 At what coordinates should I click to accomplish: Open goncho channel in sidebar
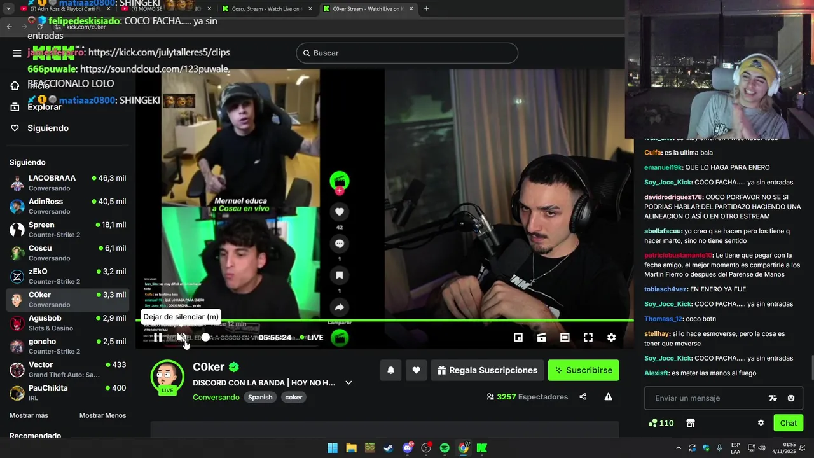67,346
